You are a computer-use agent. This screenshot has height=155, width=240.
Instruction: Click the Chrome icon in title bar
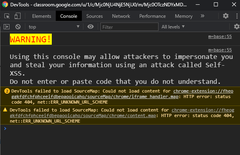(5, 4)
